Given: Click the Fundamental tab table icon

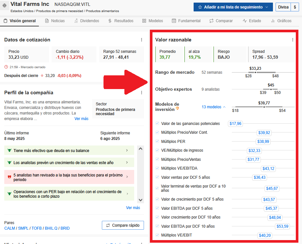Looking at the screenshot, I should [174, 21].
